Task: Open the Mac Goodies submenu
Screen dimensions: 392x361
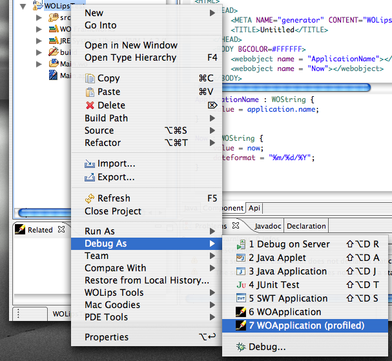Action: tap(147, 305)
